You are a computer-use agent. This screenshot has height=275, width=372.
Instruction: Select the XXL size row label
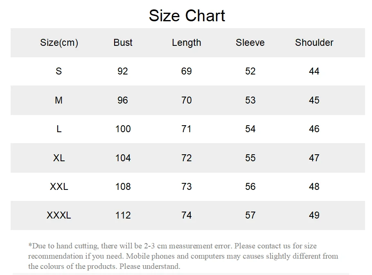59,187
